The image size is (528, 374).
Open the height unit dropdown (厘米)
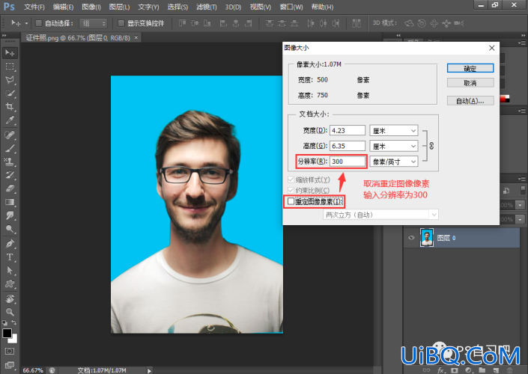(x=394, y=146)
